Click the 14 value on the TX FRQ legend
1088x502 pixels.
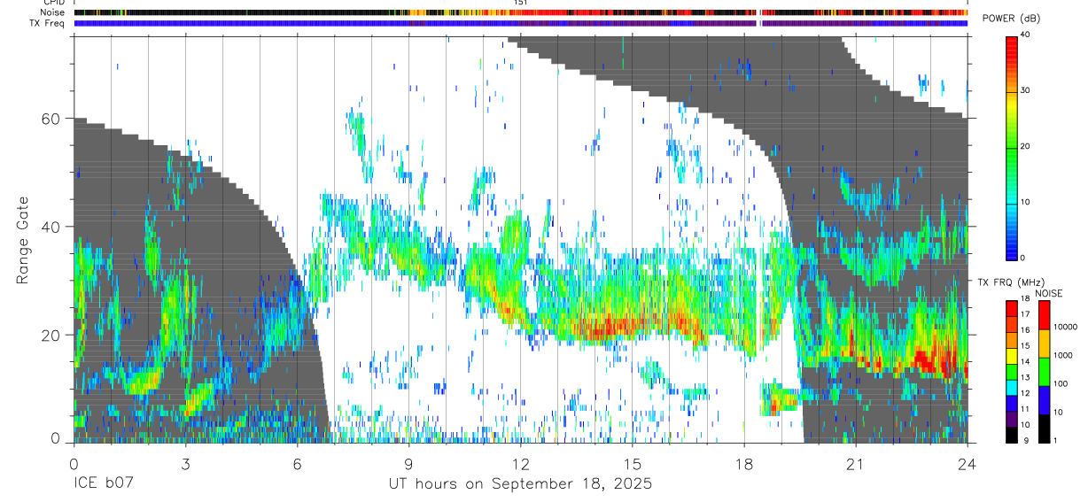[1026, 362]
